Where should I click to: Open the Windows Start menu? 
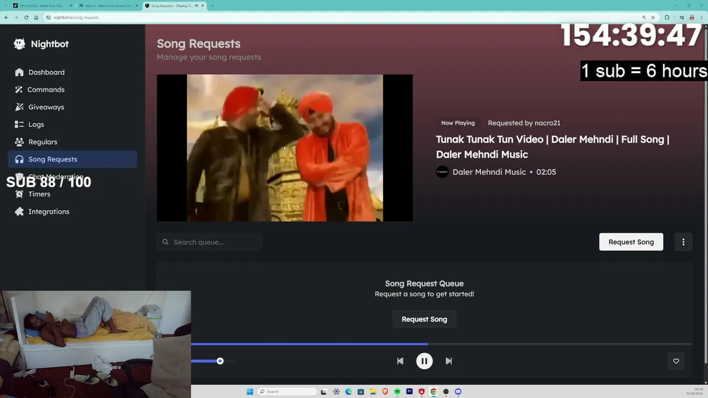(x=250, y=391)
